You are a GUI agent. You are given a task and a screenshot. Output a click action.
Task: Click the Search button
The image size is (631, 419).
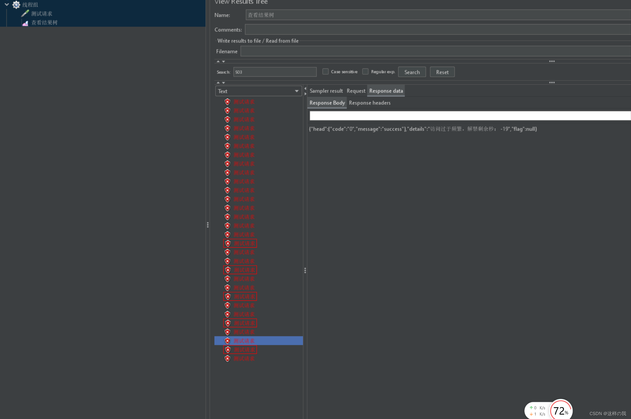point(412,72)
